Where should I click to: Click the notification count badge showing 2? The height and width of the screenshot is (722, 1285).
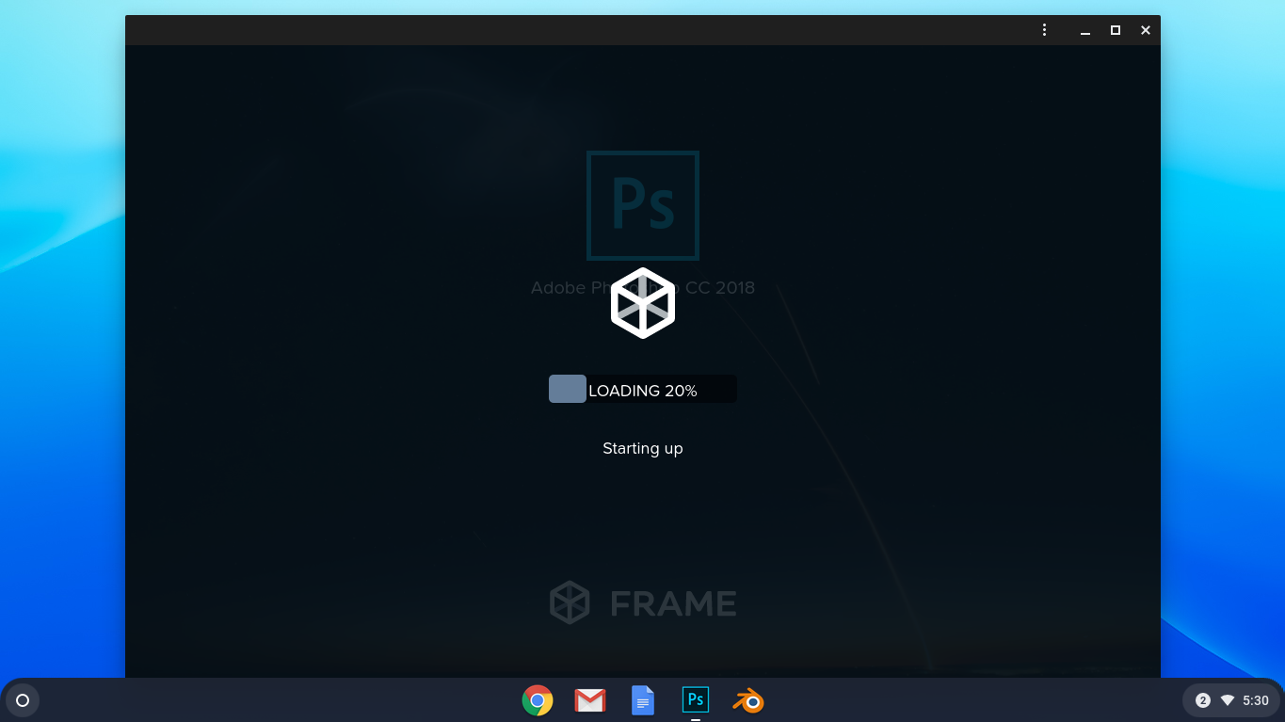tap(1202, 699)
